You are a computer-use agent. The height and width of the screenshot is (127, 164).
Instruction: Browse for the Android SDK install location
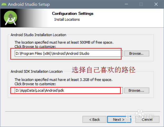[x=137, y=91]
